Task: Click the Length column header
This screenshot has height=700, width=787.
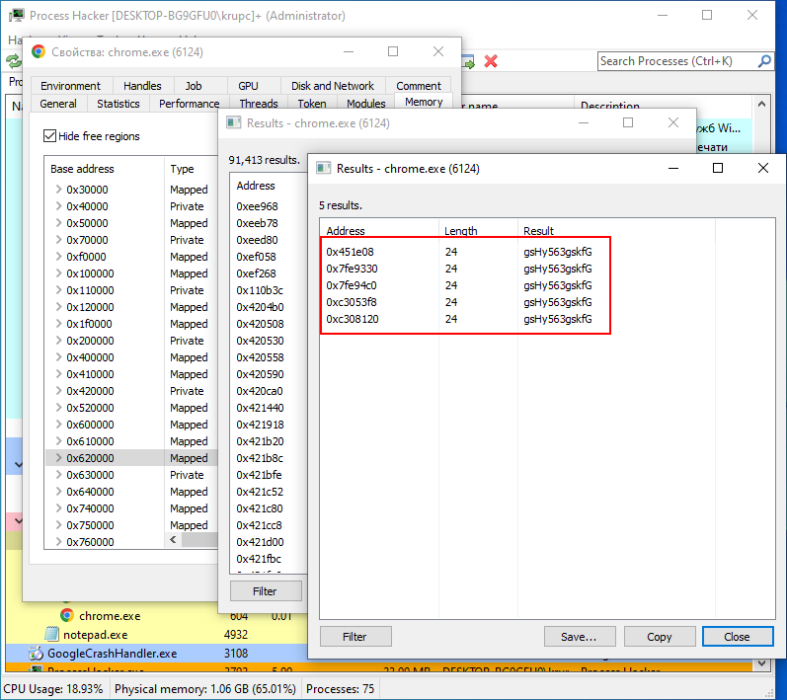Action: [478, 230]
